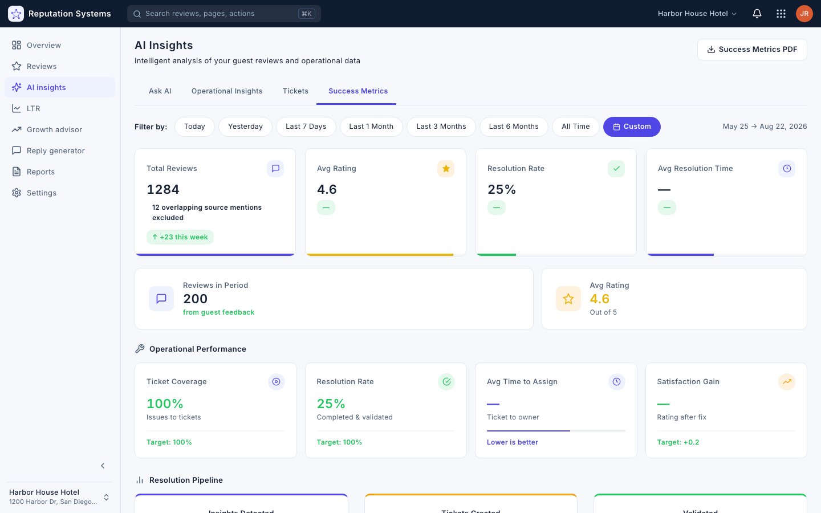Image resolution: width=821 pixels, height=513 pixels.
Task: Click the Total Reviews chat bubble icon
Action: 275,169
